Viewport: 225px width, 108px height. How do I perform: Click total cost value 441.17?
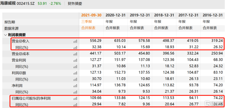[x=96, y=53]
